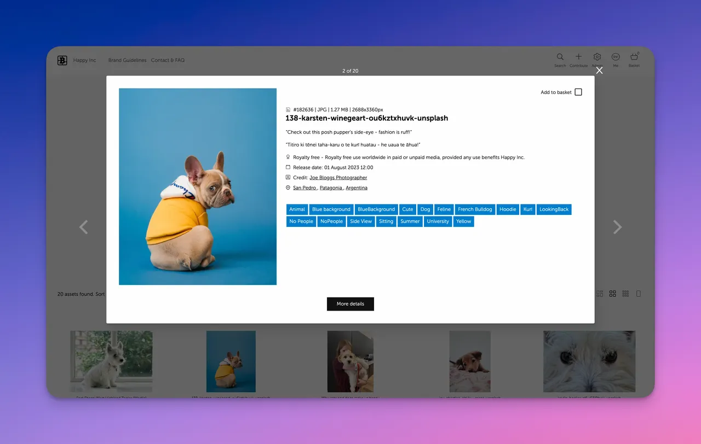Click the Patagonia location link
Screen dimensions: 701x444
[x=331, y=188]
